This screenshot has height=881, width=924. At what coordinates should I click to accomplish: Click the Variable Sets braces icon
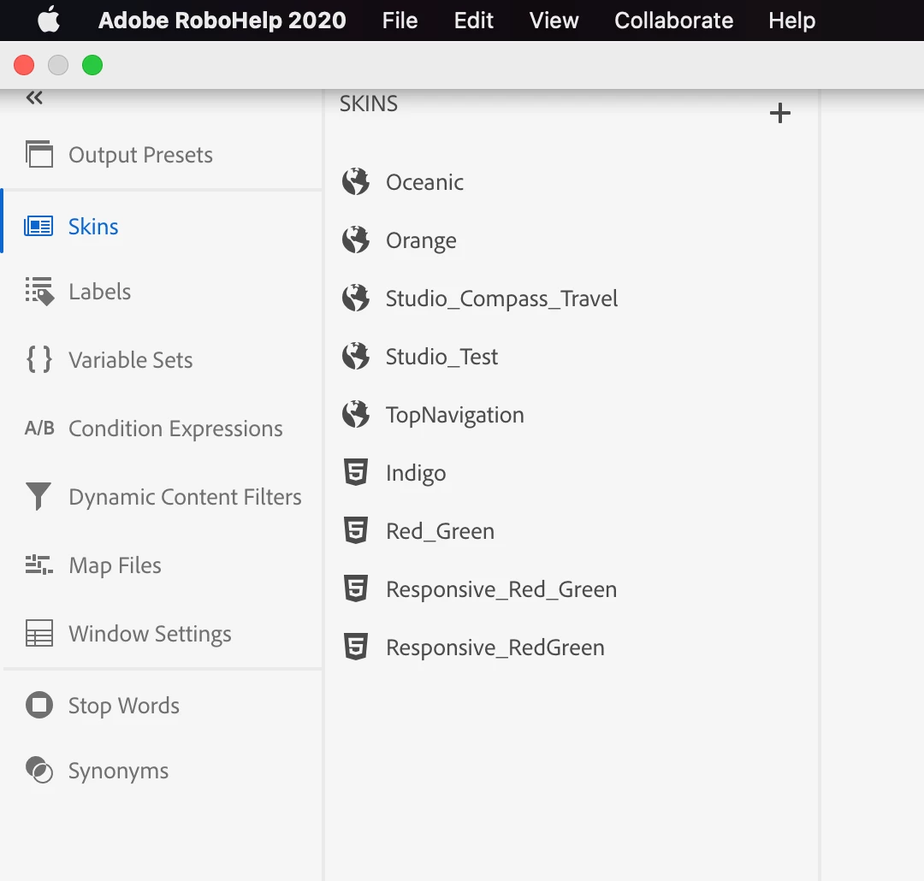point(38,359)
